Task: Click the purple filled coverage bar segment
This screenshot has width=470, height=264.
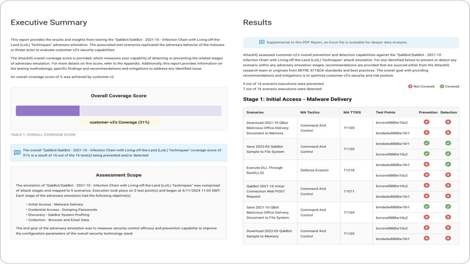Action: click(x=48, y=111)
